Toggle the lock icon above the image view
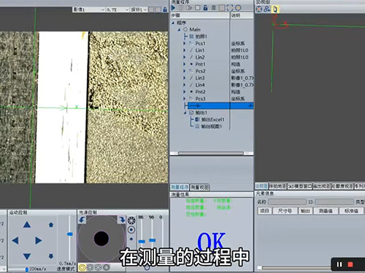 pos(165,9)
